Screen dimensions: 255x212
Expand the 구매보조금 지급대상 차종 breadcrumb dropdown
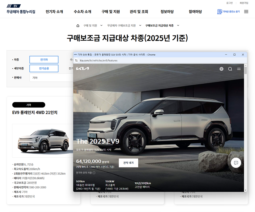[x=178, y=26]
